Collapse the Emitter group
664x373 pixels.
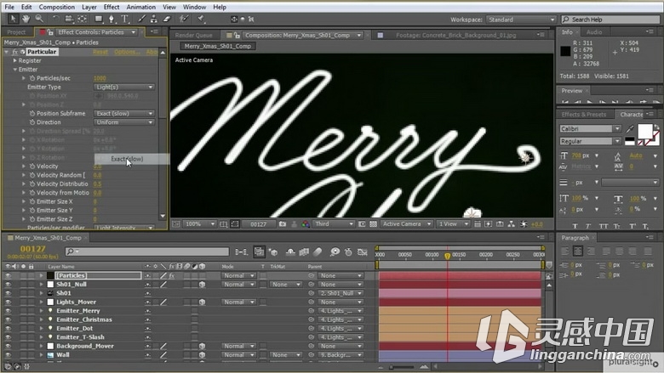point(14,70)
